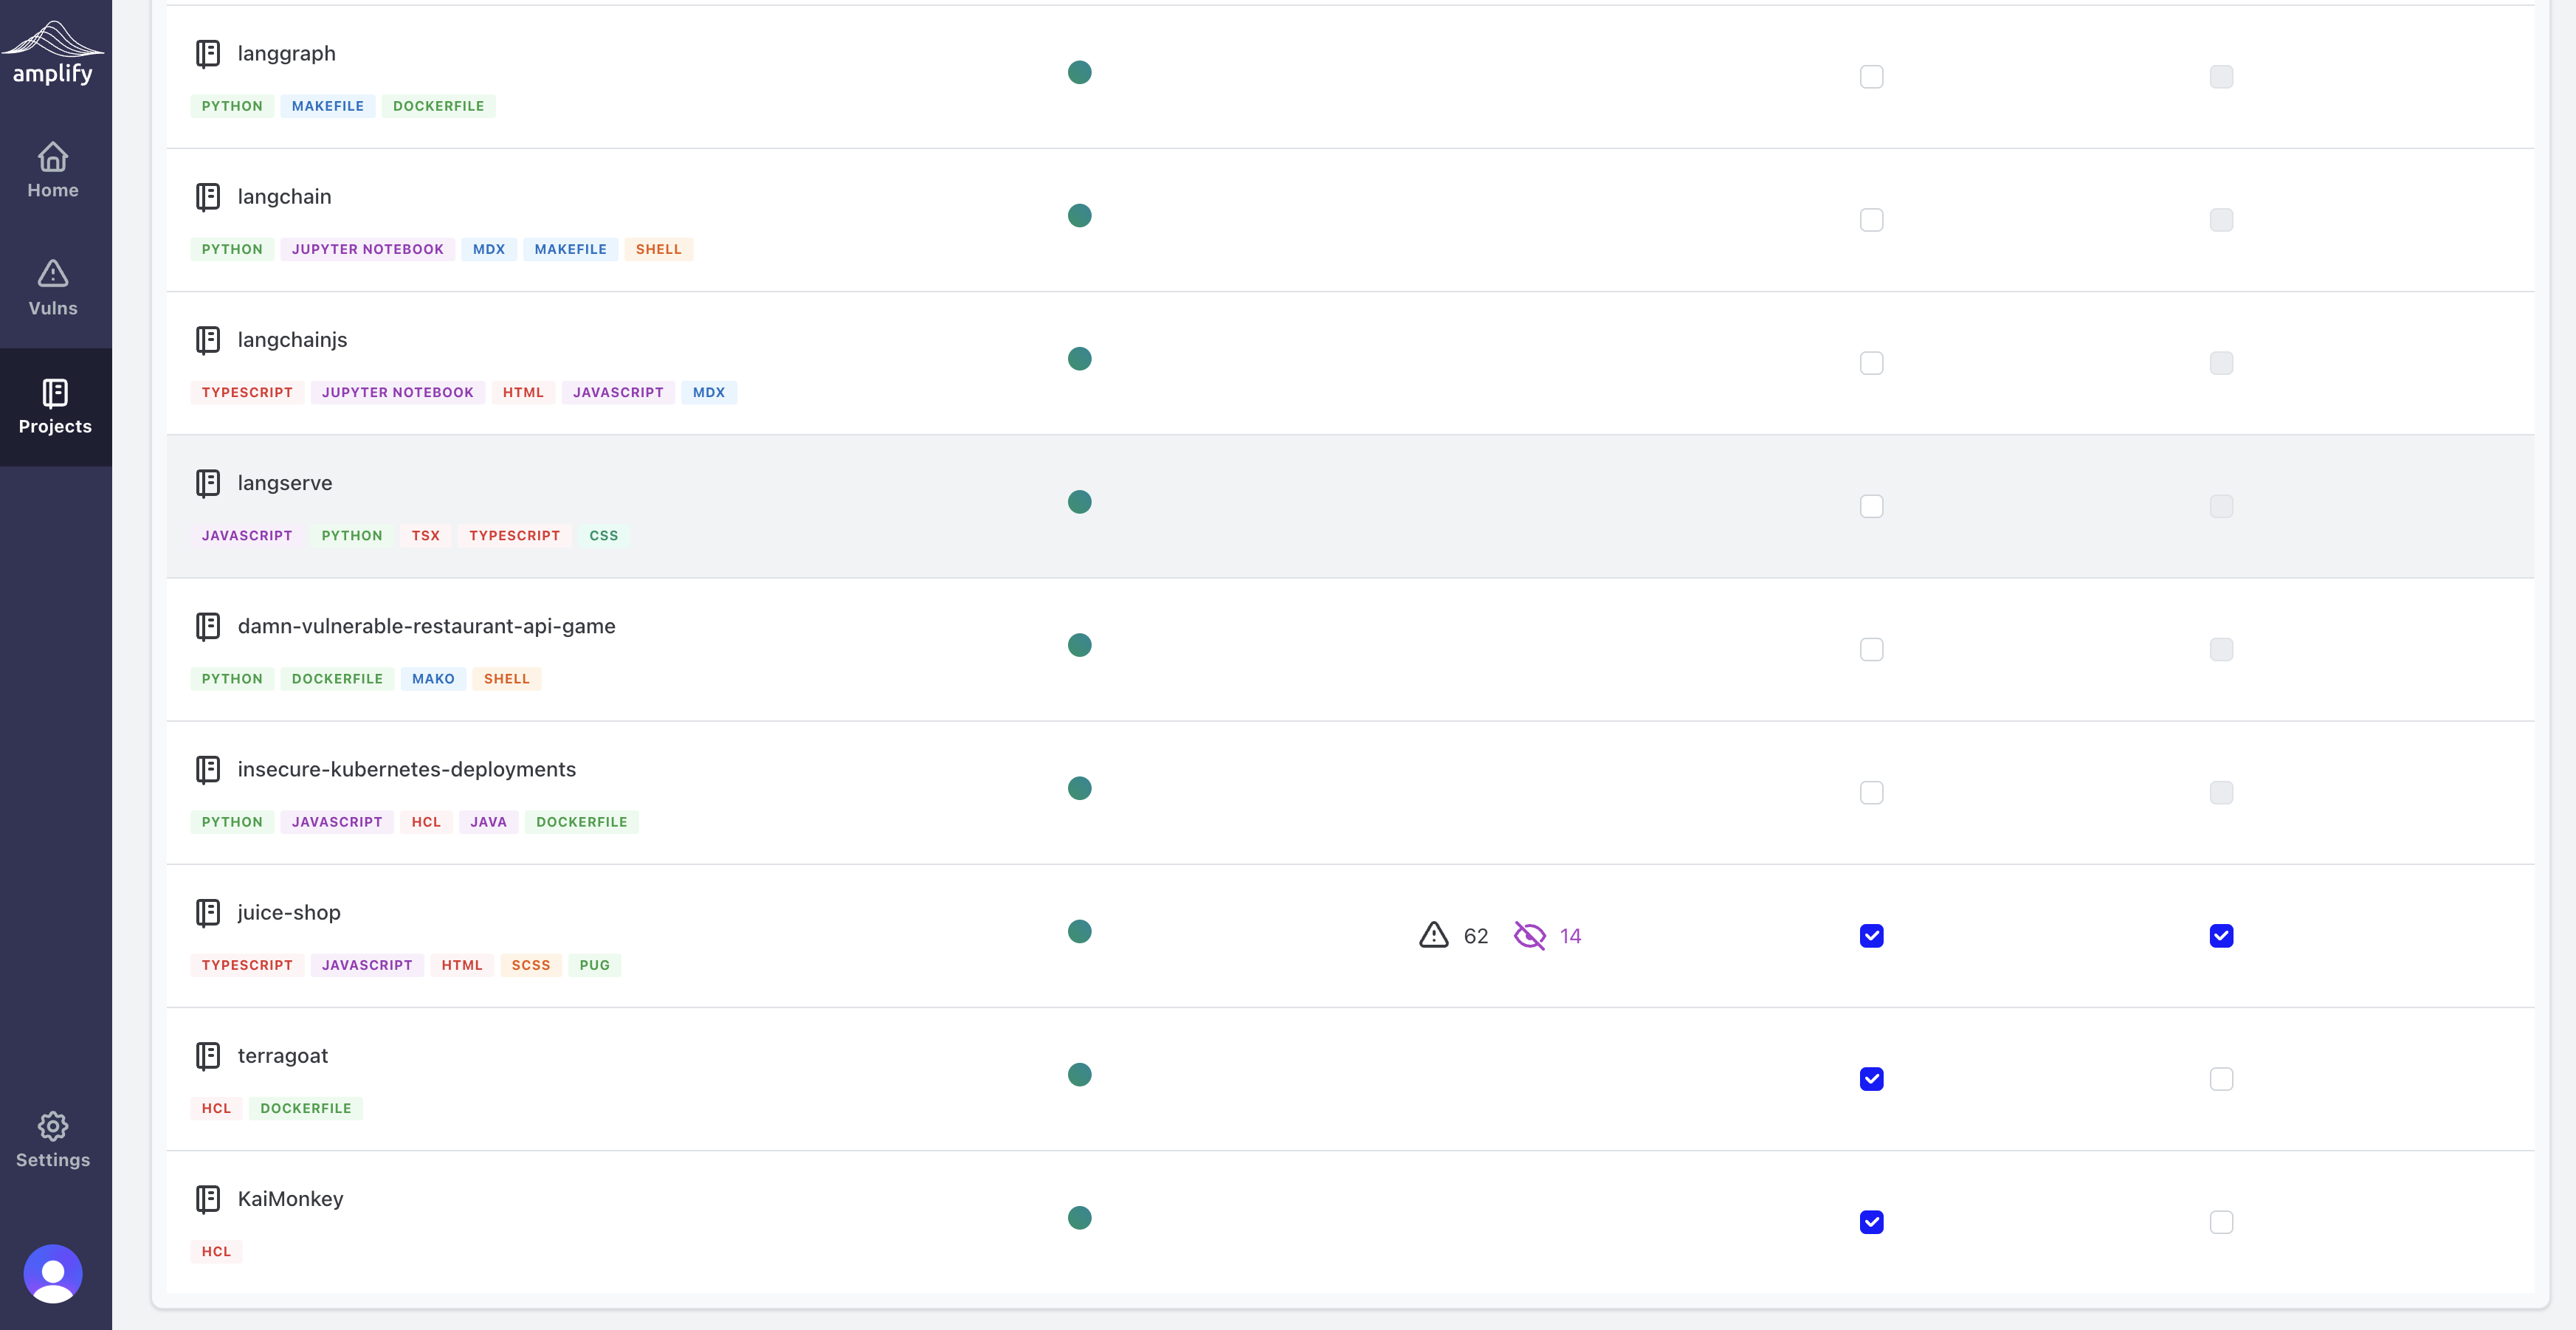Enable the first checkbox for langchain
The width and height of the screenshot is (2576, 1330).
click(1871, 220)
